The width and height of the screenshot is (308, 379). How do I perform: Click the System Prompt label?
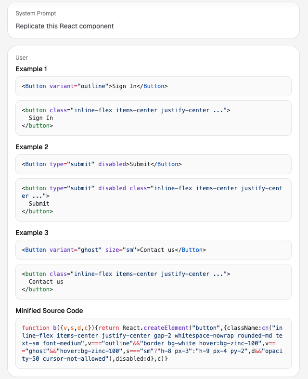click(x=36, y=13)
